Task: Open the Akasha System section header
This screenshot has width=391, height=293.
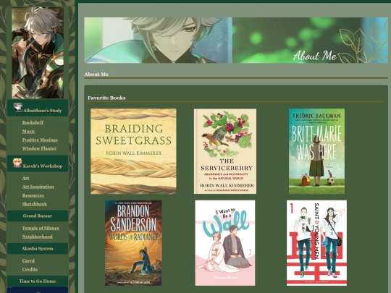Action: point(38,248)
